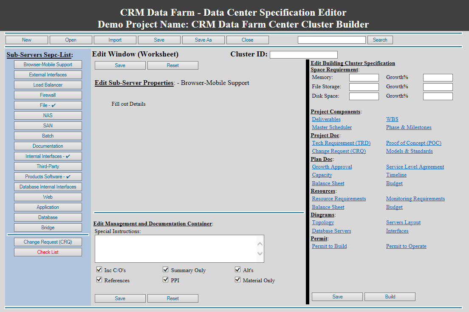This screenshot has width=469, height=312.
Task: Select the Firewall sub-server
Action: tap(48, 95)
